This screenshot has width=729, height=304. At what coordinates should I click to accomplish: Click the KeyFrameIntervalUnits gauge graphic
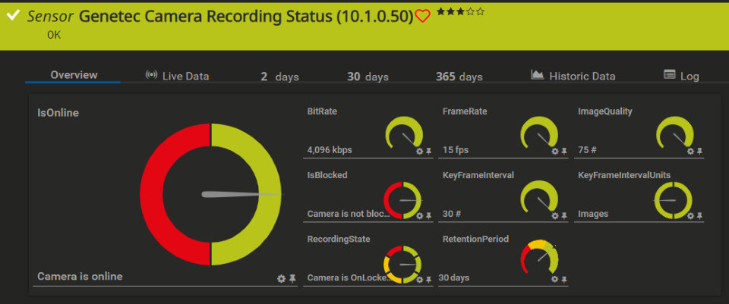point(674,200)
